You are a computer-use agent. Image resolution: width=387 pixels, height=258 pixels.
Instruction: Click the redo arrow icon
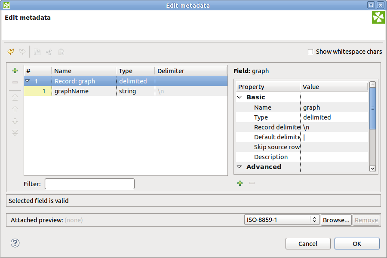(x=22, y=52)
